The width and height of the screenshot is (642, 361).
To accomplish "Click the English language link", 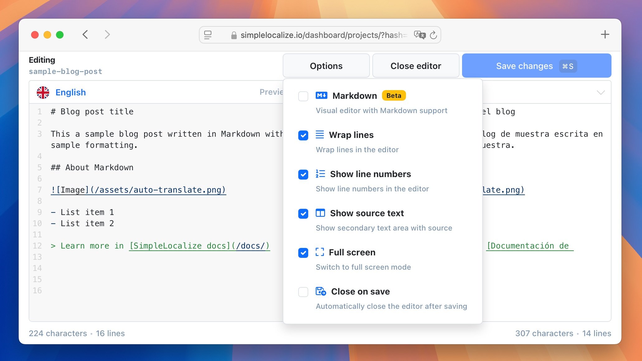I will tap(71, 92).
